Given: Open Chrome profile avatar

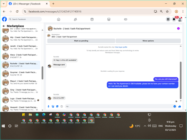Looking at the screenshot, I should click(176, 12).
